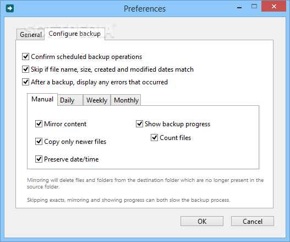The image size is (290, 242).
Task: Confirm preferences with the OK button
Action: tap(202, 221)
